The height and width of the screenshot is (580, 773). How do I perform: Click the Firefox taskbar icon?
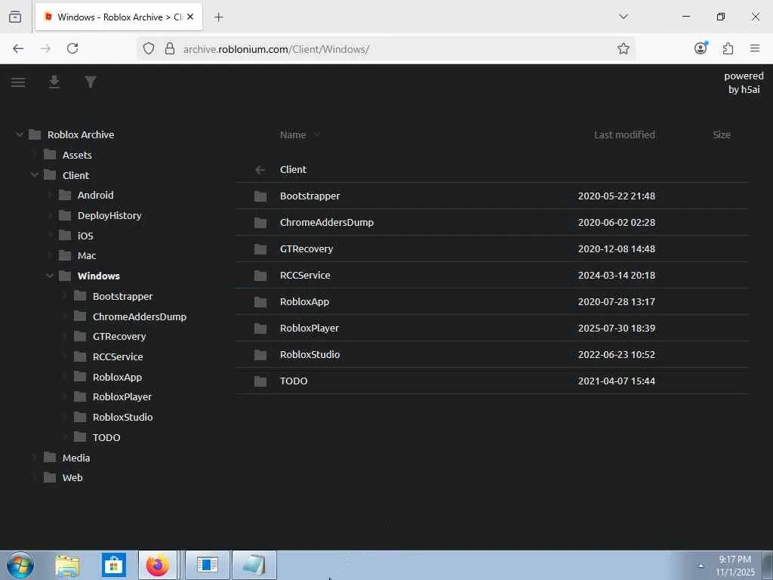157,566
